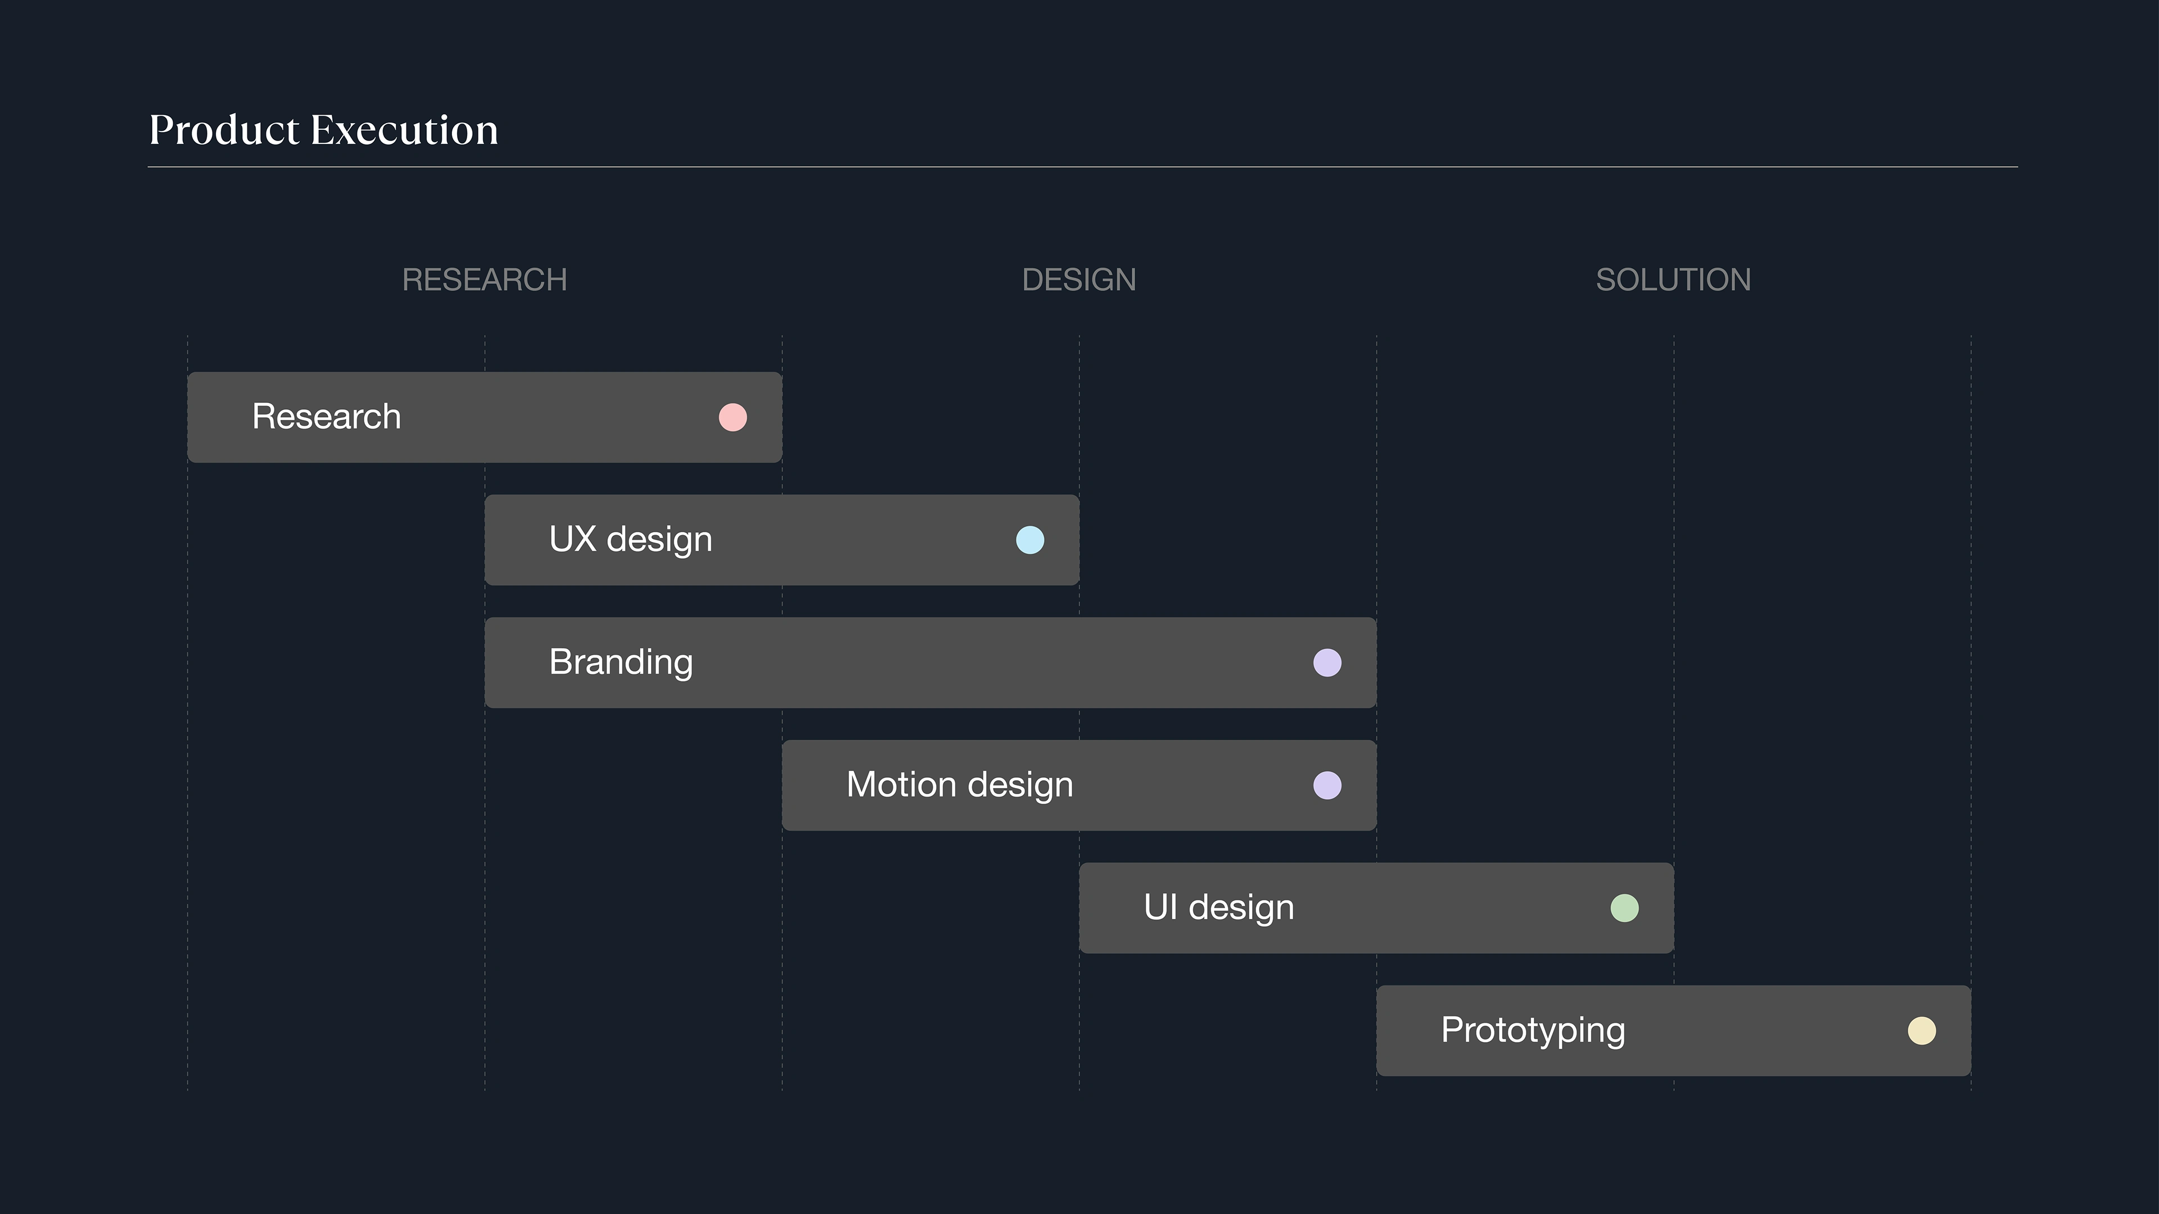This screenshot has height=1214, width=2159.
Task: Select the Research task label
Action: tap(326, 417)
